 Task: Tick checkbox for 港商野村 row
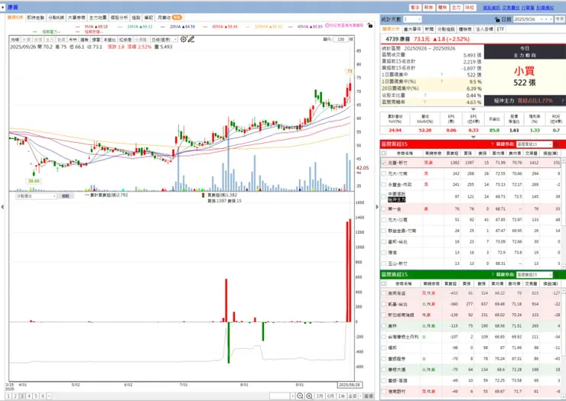click(383, 391)
